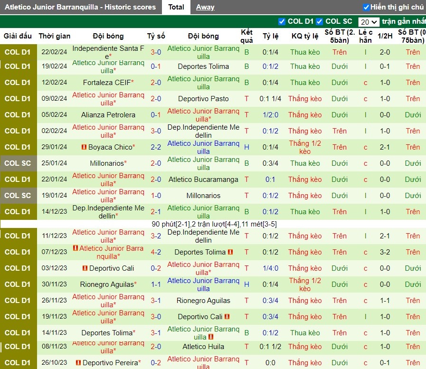Click the 'Tỷ số' column header

(x=156, y=36)
